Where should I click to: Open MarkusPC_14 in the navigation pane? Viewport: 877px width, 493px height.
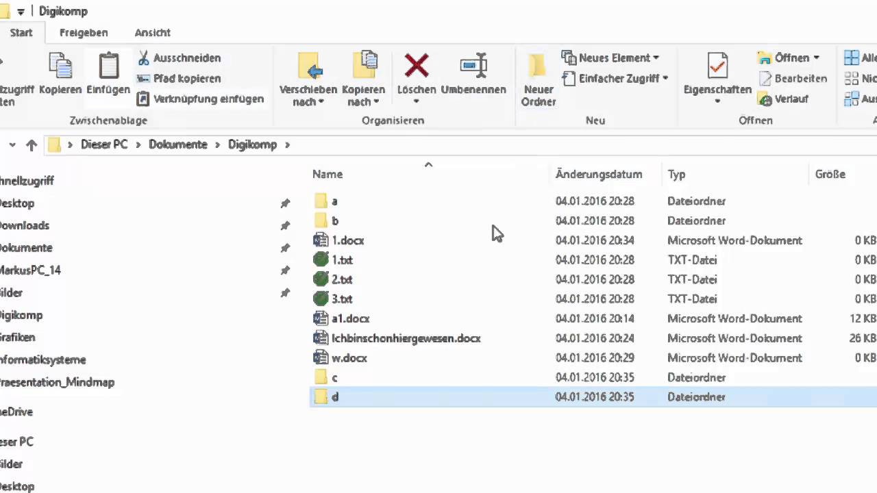pyautogui.click(x=29, y=270)
